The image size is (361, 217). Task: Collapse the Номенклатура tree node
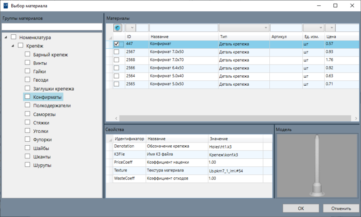[6, 37]
